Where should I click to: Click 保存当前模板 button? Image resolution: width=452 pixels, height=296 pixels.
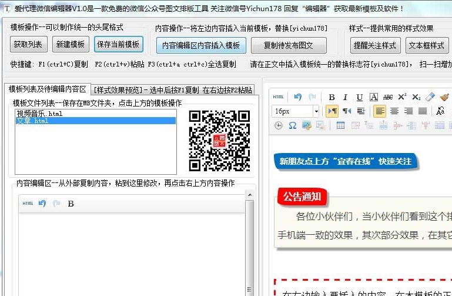119,44
